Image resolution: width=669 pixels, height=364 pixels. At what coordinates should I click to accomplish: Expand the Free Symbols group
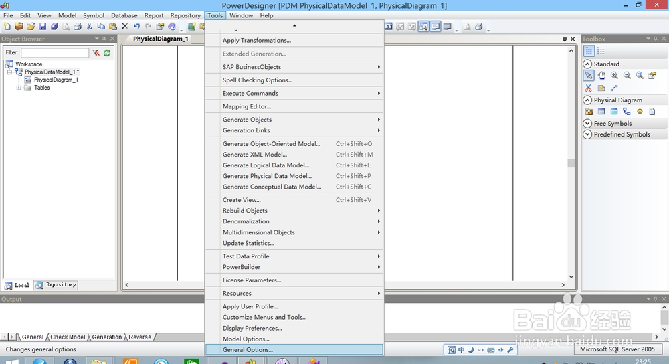(x=587, y=123)
